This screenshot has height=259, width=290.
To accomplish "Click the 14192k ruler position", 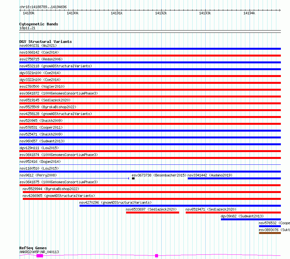I will click(161, 13).
